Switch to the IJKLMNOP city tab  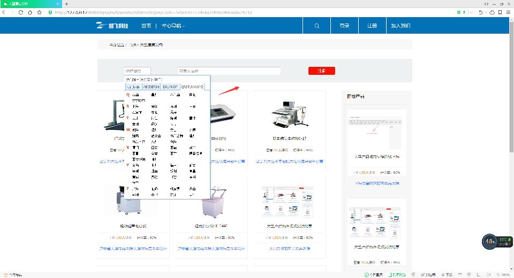pyautogui.click(x=171, y=87)
